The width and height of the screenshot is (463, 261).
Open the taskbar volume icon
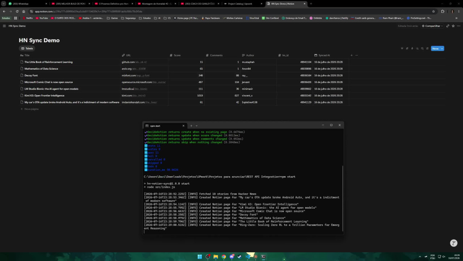coord(444,256)
